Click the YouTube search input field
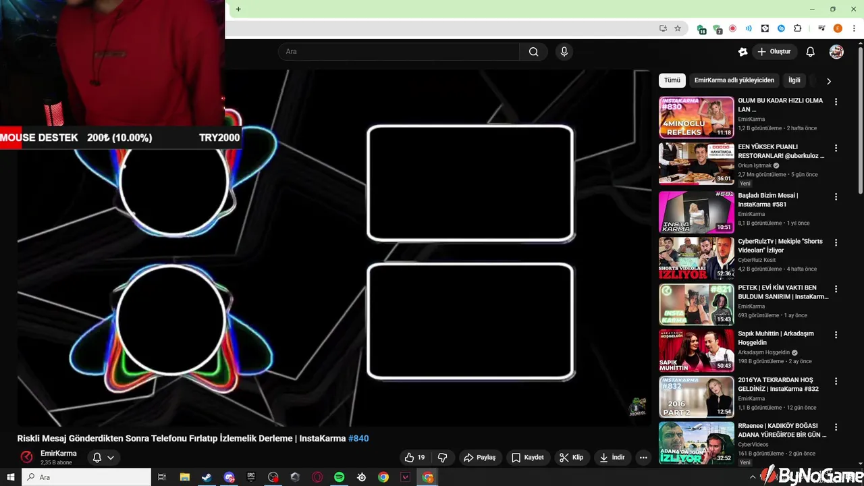The height and width of the screenshot is (486, 864). (x=399, y=52)
